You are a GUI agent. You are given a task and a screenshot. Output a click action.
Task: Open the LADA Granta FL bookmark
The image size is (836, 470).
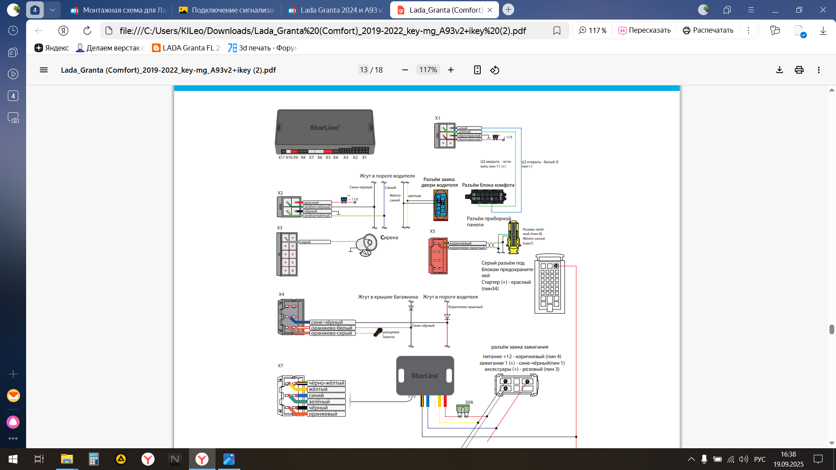click(x=186, y=48)
